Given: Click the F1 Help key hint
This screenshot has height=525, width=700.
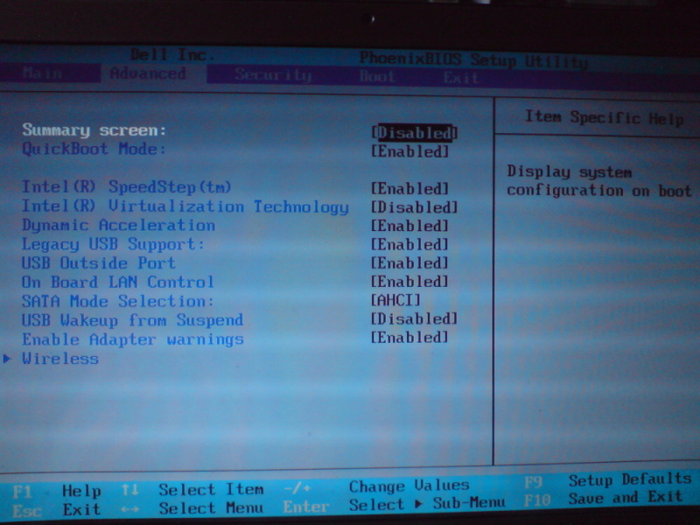Looking at the screenshot, I should pyautogui.click(x=57, y=491).
